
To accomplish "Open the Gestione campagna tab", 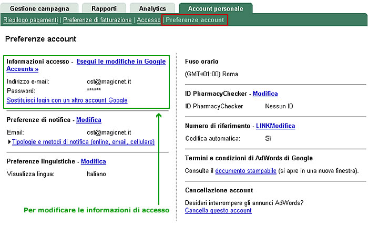I will pos(39,8).
